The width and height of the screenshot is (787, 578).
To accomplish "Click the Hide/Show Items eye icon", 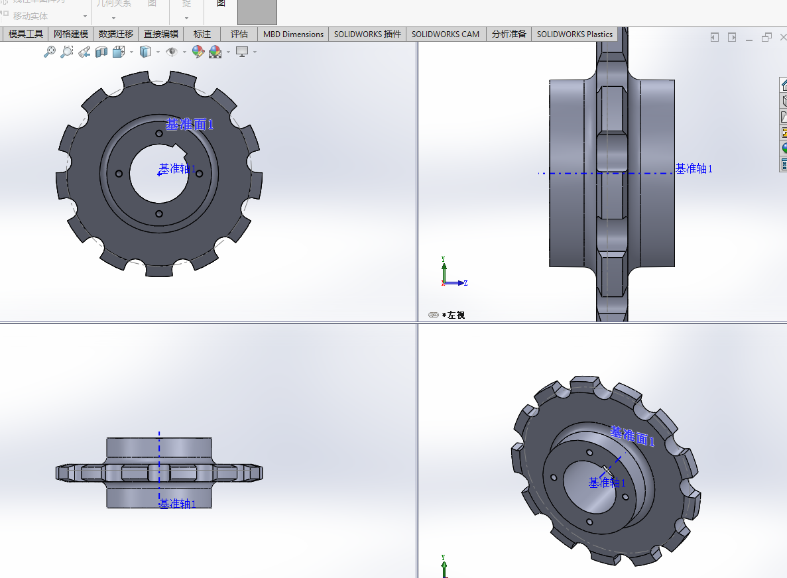I will [172, 52].
